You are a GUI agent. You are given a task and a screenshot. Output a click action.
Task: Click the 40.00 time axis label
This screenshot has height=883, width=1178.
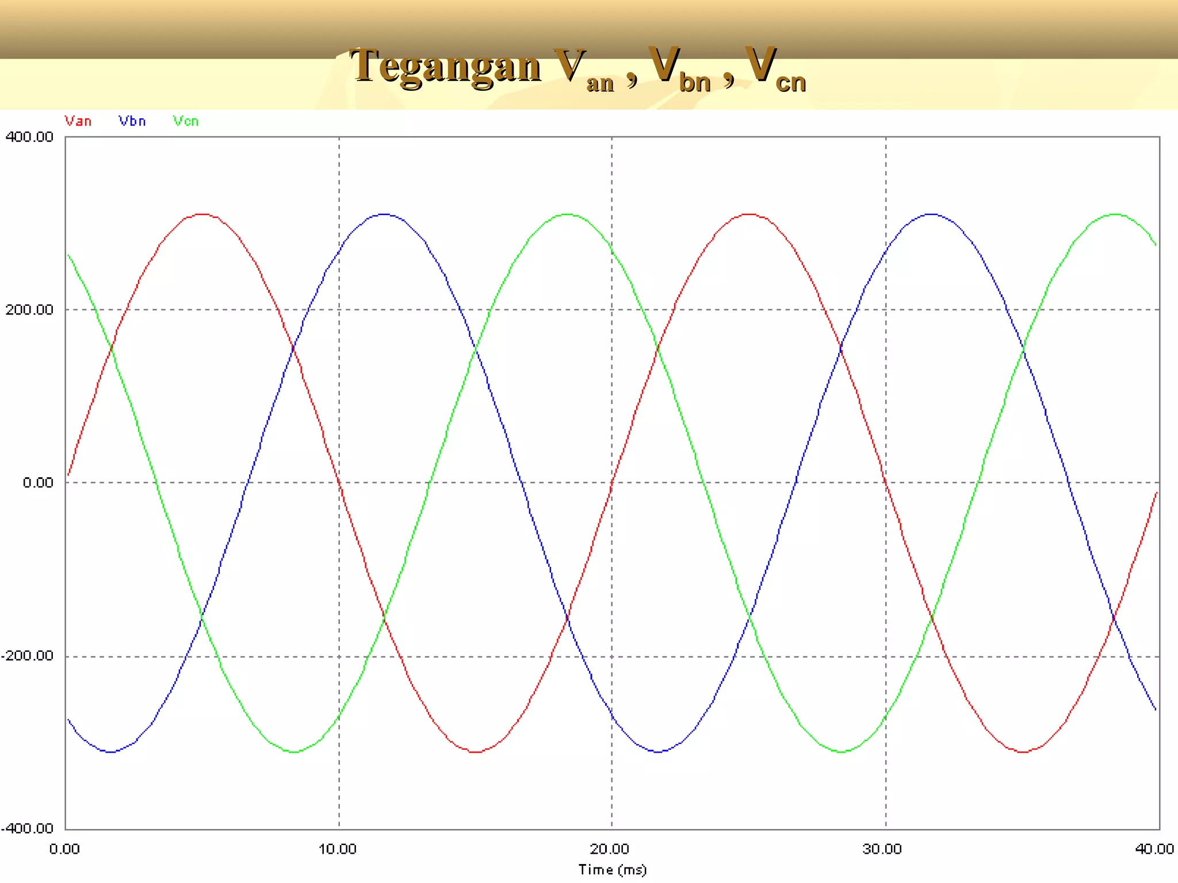[1154, 849]
